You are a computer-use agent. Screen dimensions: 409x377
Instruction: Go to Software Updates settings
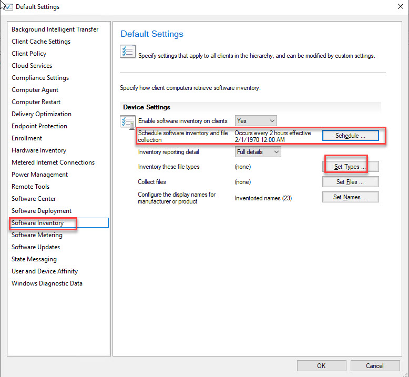[36, 247]
